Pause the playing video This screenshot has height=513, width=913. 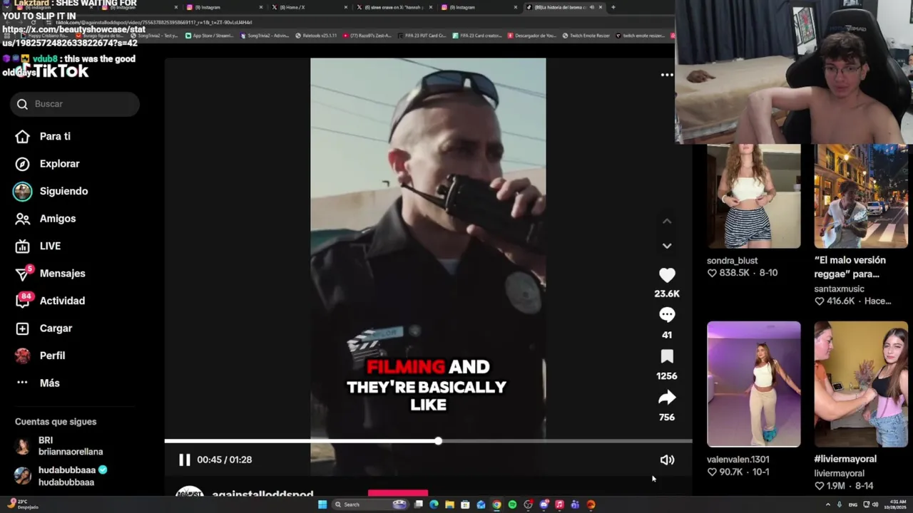pyautogui.click(x=184, y=460)
